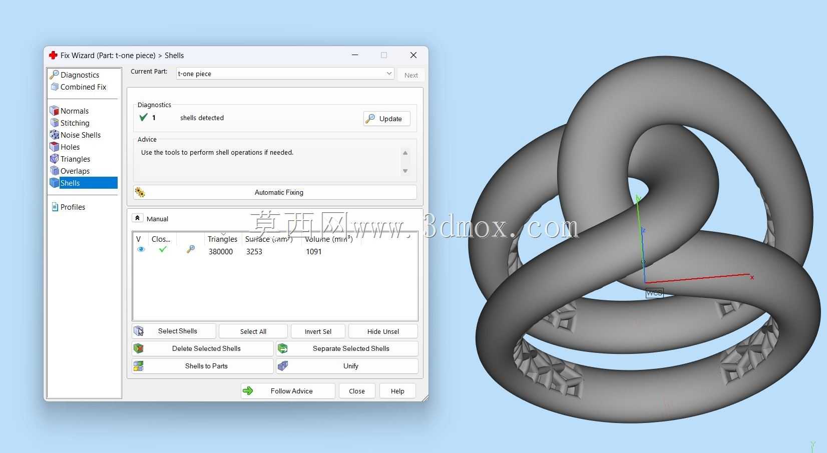This screenshot has height=453, width=827.
Task: Collapse the Manual section
Action: 137,218
